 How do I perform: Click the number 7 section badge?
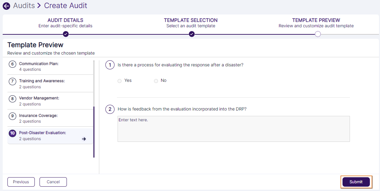pos(12,81)
